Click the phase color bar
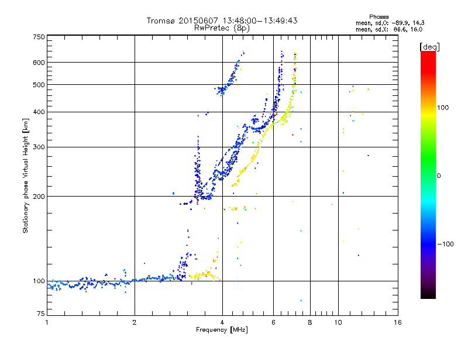 tap(428, 175)
